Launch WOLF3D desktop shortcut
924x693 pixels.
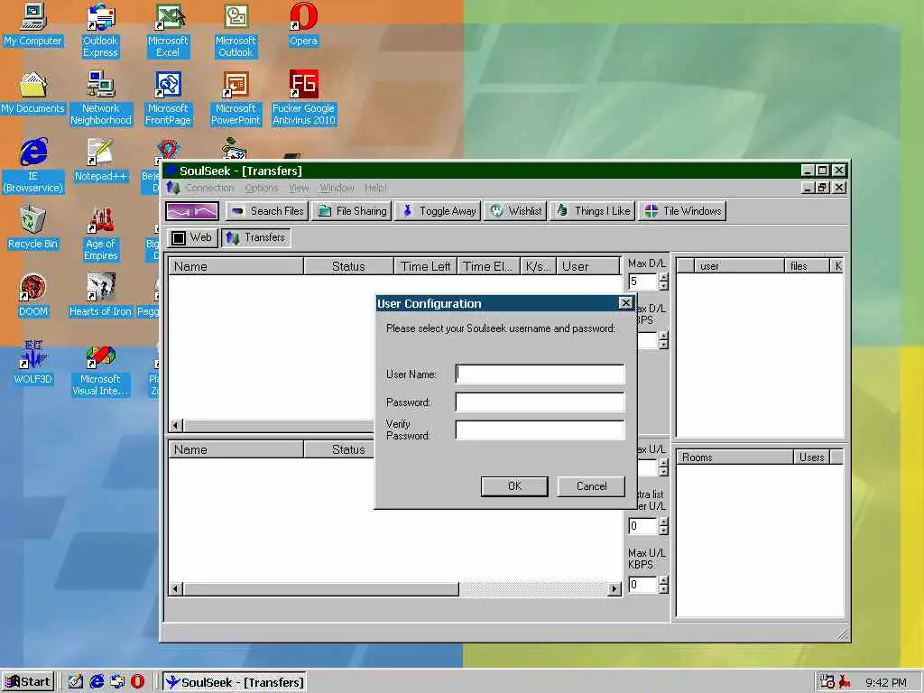(33, 364)
